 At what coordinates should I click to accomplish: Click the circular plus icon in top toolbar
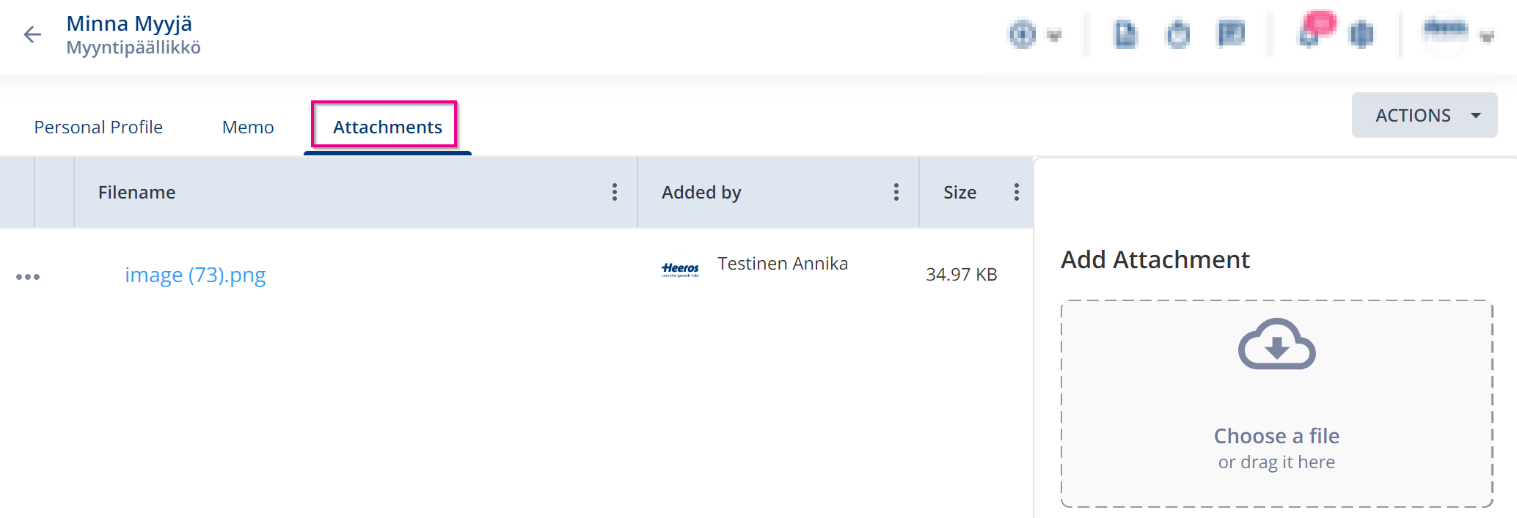point(1023,34)
